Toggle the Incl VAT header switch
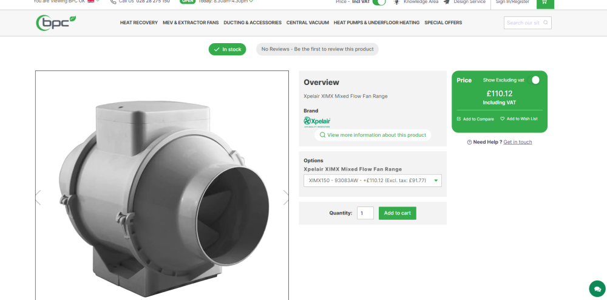Image resolution: width=607 pixels, height=300 pixels. pos(379,2)
